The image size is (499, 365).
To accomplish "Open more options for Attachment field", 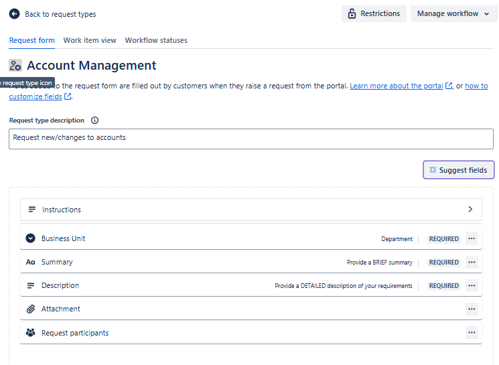I will [x=472, y=309].
